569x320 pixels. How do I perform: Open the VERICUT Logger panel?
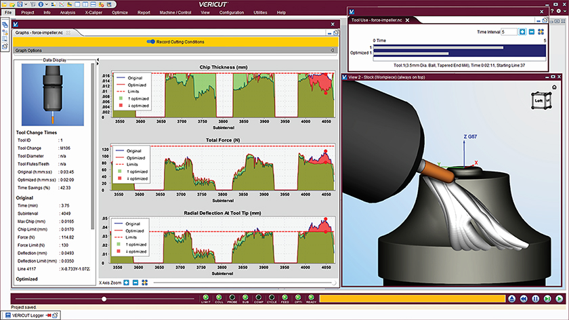(32, 315)
